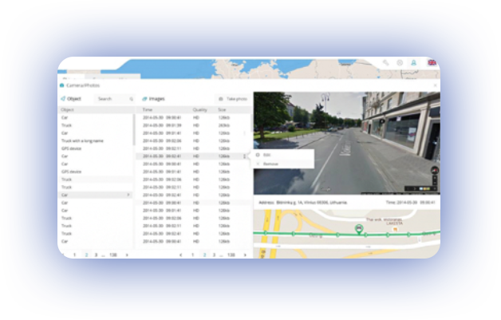Expand the highlighted Car row arrow
Image resolution: width=501 pixels, height=320 pixels.
[x=128, y=195]
